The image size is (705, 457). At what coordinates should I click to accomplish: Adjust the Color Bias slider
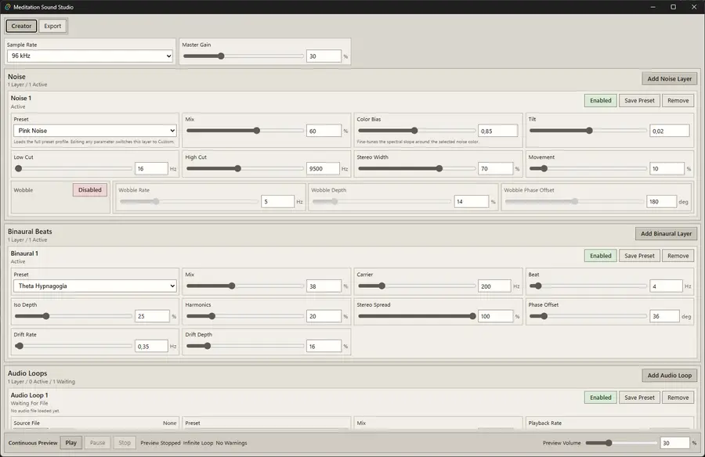tap(417, 131)
